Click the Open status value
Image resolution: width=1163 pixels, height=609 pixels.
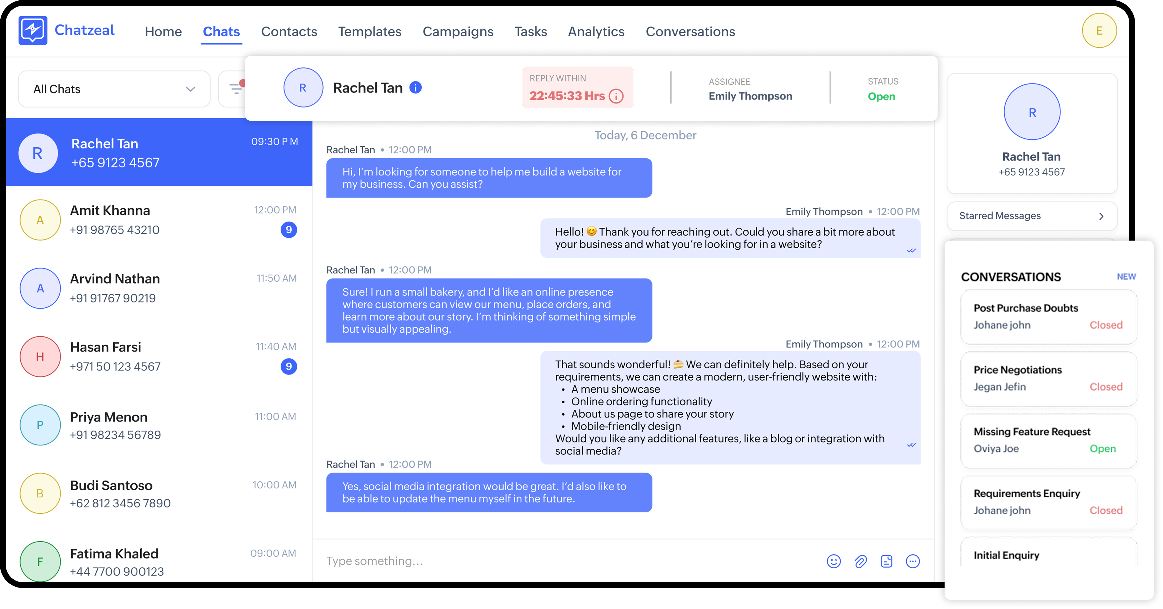[881, 97]
